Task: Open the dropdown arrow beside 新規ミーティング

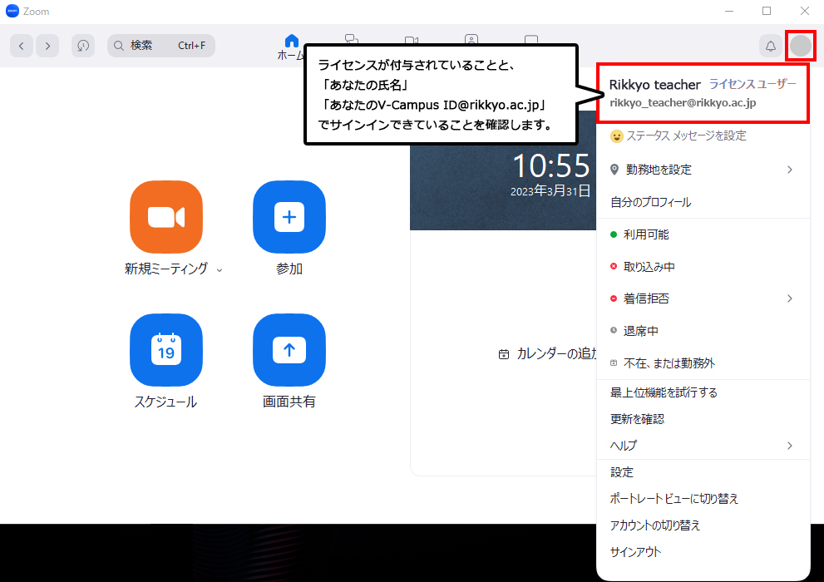Action: click(x=220, y=269)
